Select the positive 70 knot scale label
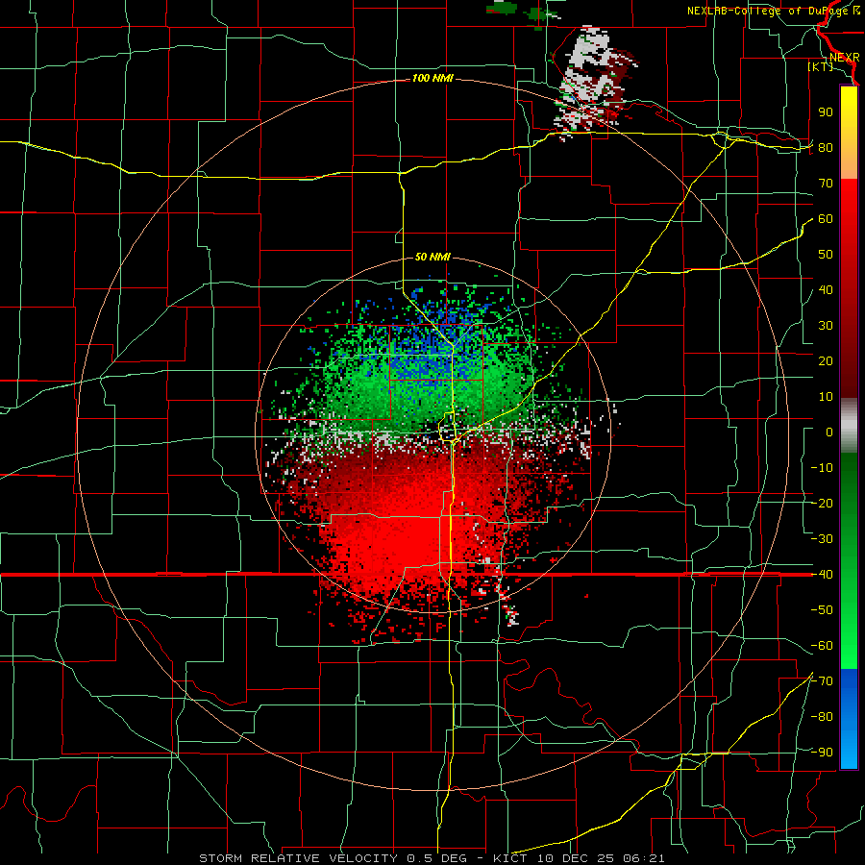The image size is (865, 865). (826, 184)
